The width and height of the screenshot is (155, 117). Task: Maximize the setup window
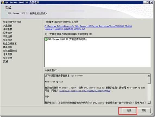(148, 2)
